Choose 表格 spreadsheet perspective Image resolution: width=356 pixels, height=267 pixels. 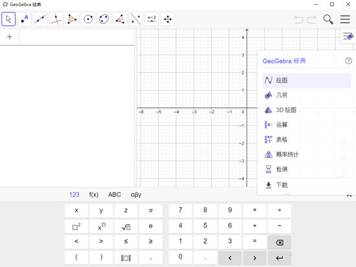[307, 140]
